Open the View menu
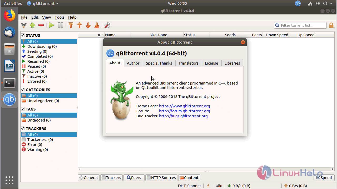337x189 pixels. pyautogui.click(x=46, y=17)
